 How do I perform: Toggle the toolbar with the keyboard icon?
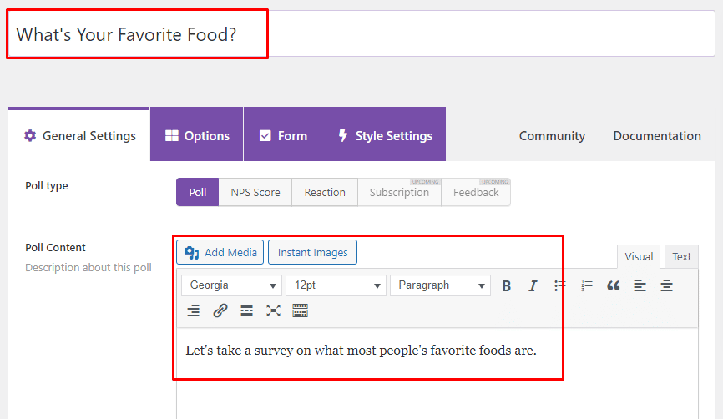click(301, 310)
